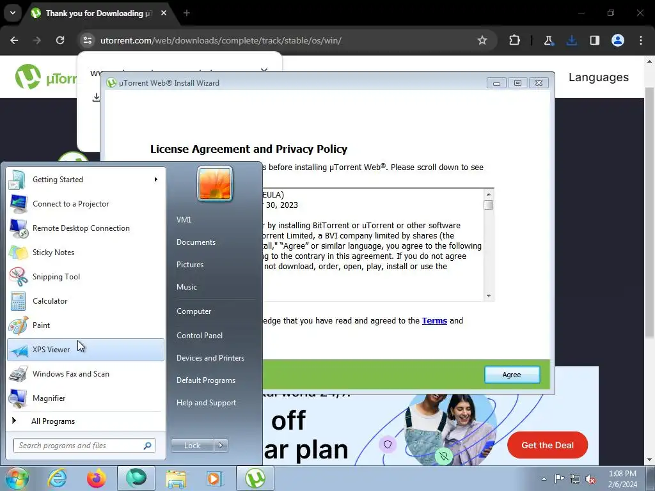This screenshot has height=491, width=655.
Task: Click Get the Deal button in the ad
Action: pyautogui.click(x=548, y=445)
